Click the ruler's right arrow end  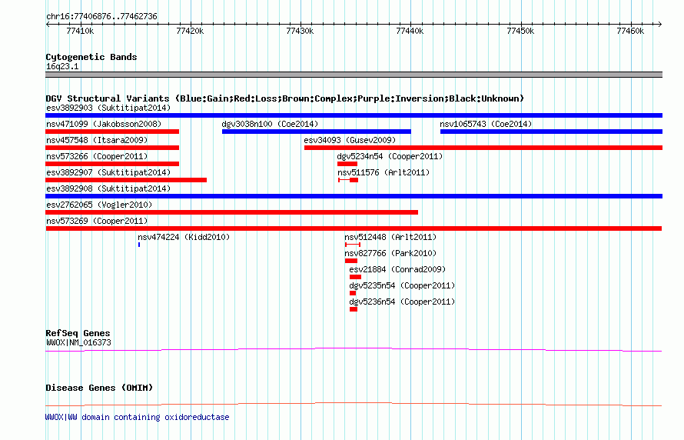click(x=660, y=25)
